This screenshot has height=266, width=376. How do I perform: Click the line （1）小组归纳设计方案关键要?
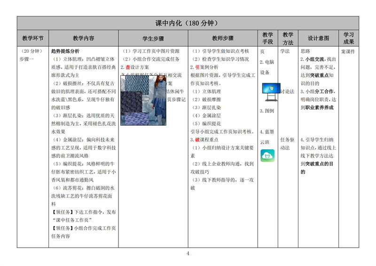pyautogui.click(x=222, y=148)
